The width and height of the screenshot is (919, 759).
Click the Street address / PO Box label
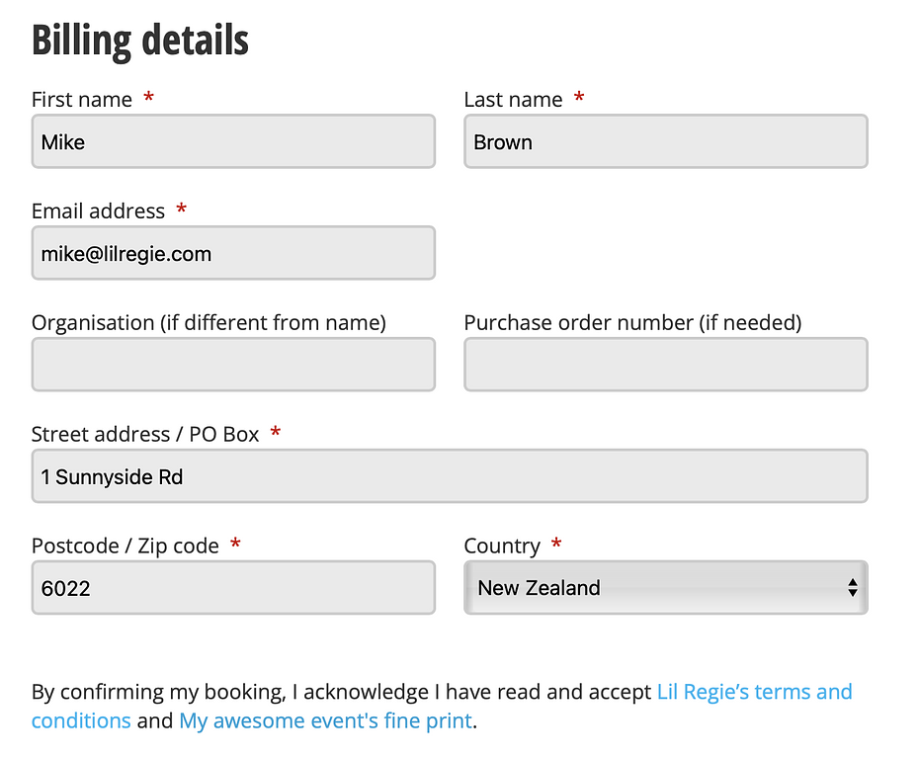[144, 434]
